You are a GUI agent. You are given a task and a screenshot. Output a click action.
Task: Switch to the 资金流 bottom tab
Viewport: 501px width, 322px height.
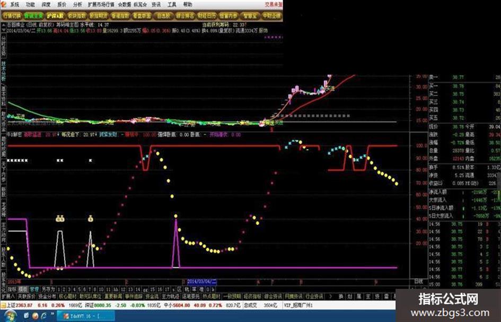coord(152,297)
